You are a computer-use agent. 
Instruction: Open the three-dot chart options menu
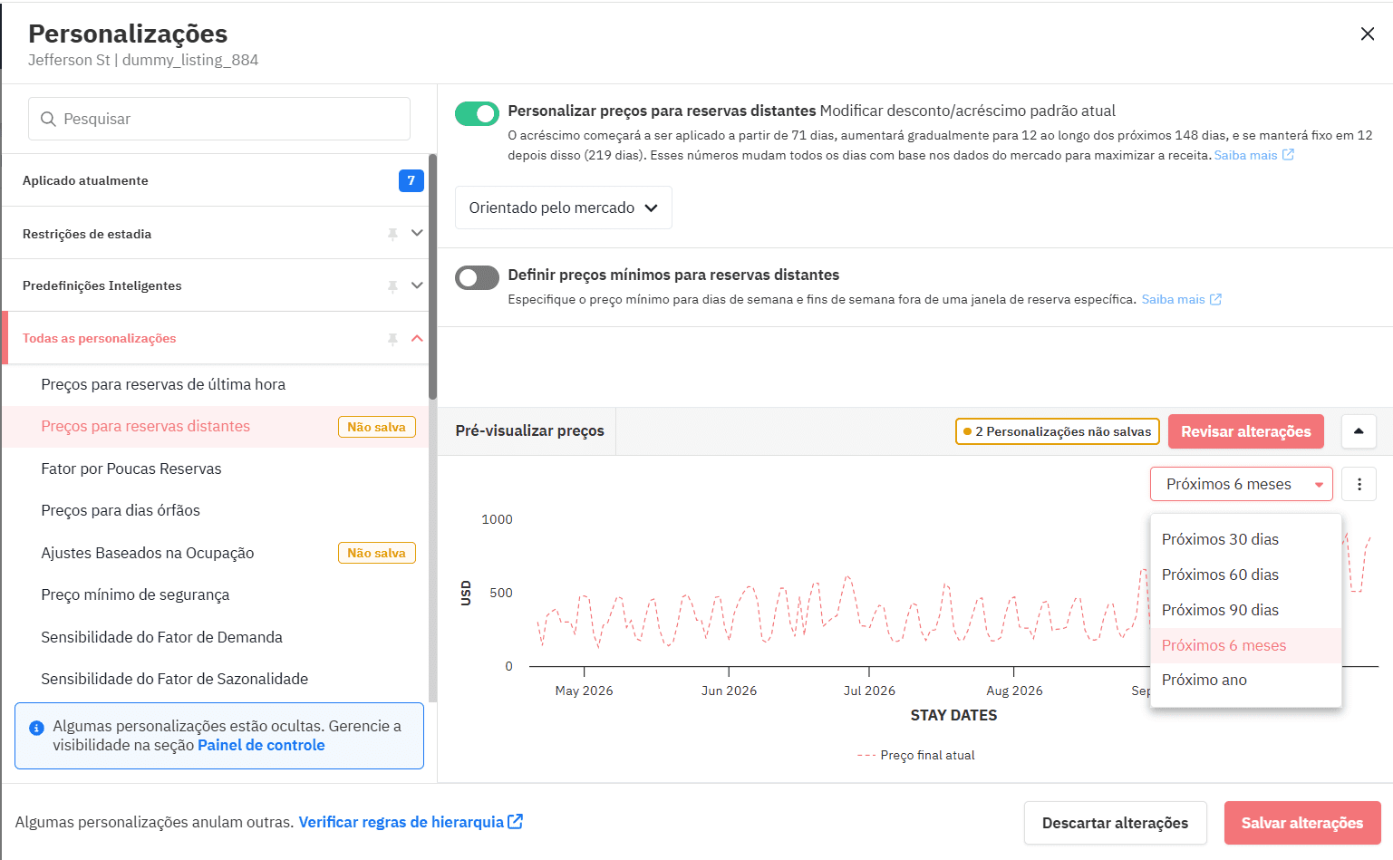coord(1359,484)
